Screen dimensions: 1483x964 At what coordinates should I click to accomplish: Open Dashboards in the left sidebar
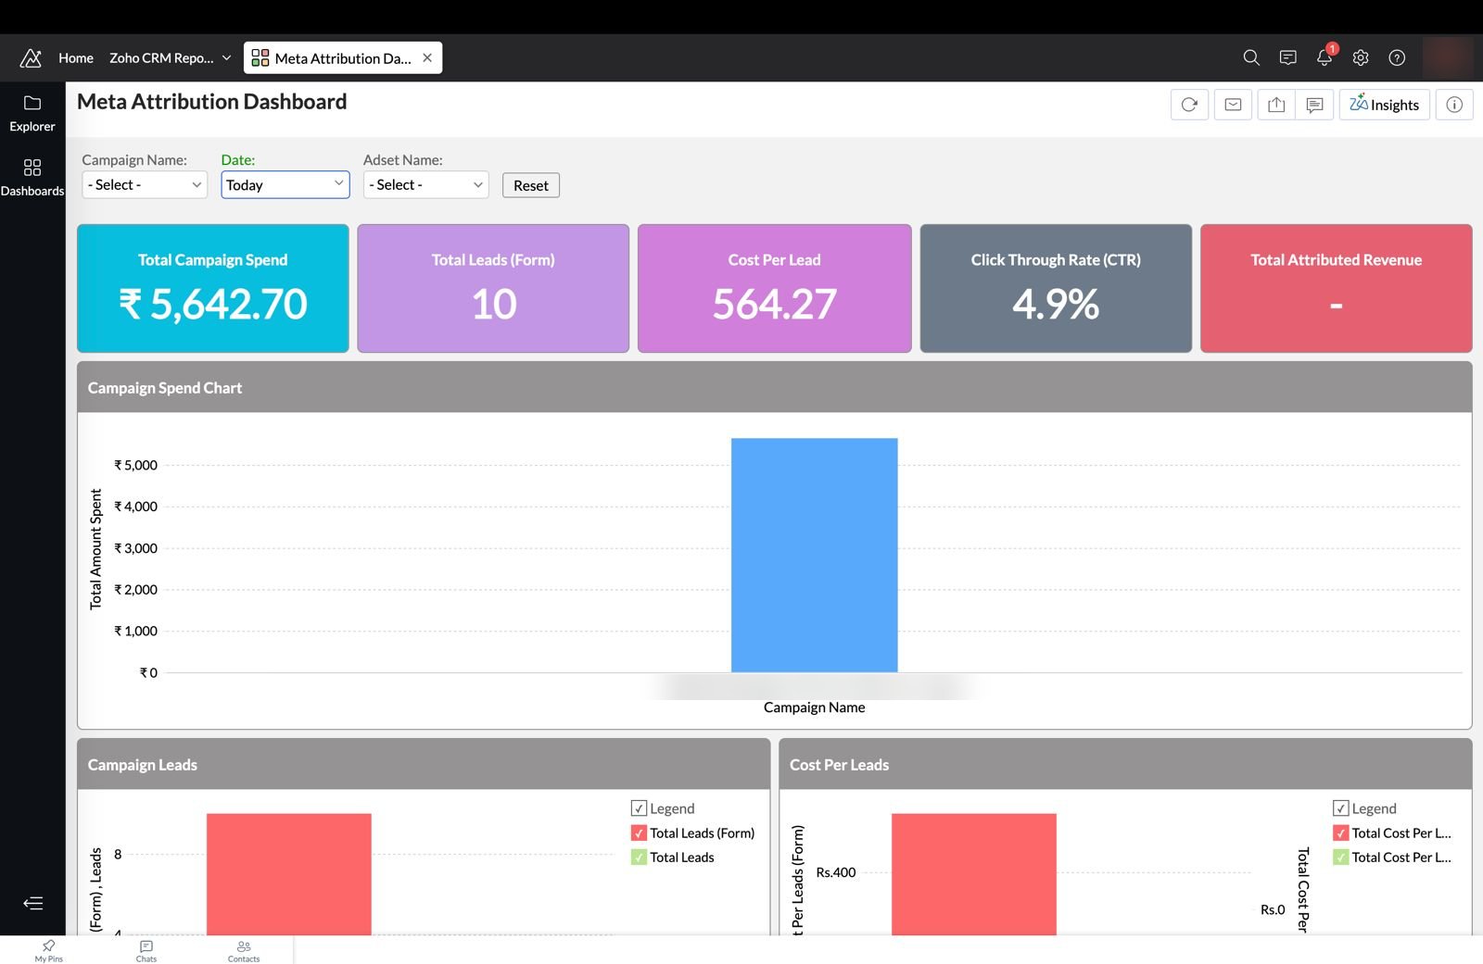pyautogui.click(x=32, y=178)
